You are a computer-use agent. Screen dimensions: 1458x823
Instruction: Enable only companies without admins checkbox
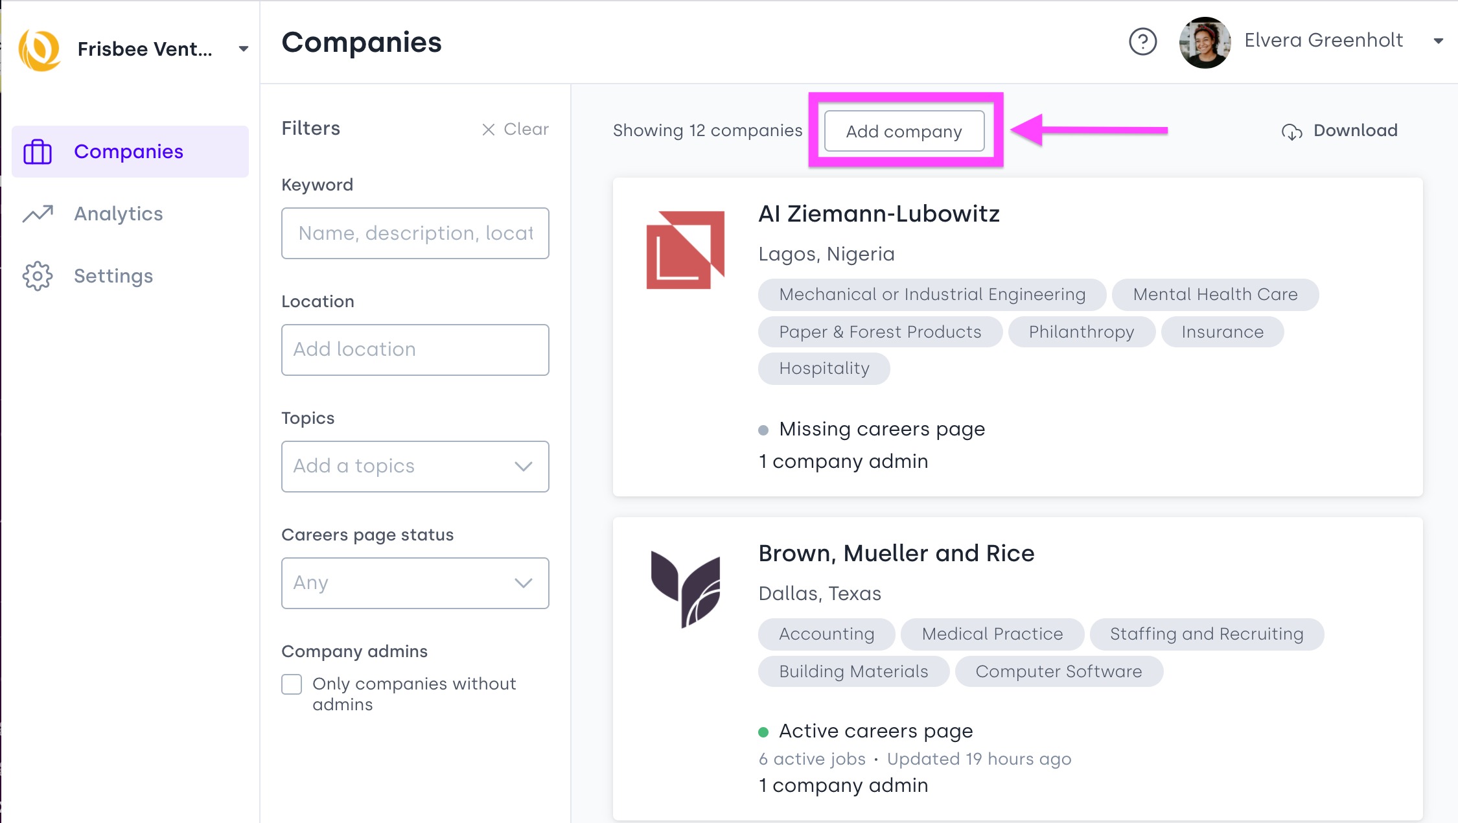click(x=292, y=684)
